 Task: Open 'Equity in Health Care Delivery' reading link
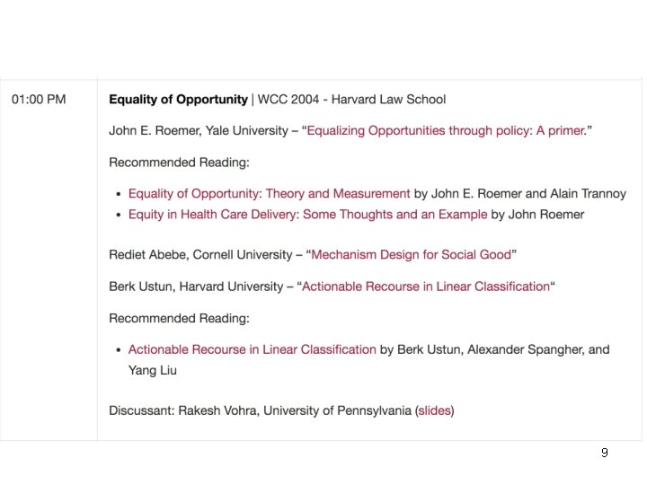coord(307,215)
